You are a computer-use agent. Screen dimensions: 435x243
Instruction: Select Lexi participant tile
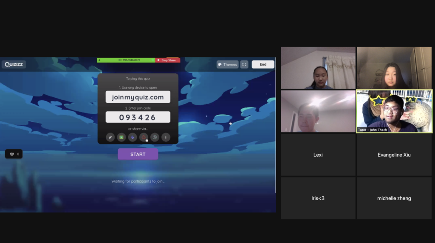click(318, 155)
